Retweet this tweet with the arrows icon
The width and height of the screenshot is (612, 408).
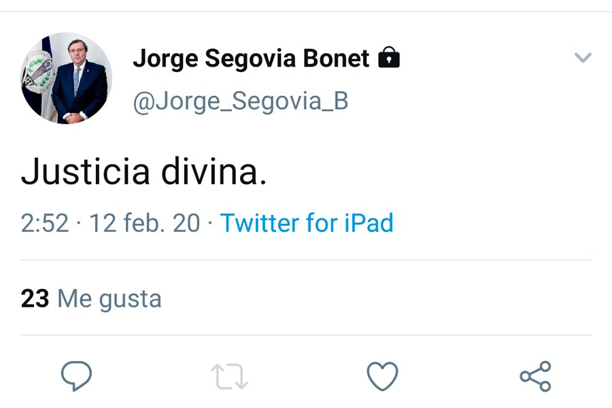pos(229,376)
